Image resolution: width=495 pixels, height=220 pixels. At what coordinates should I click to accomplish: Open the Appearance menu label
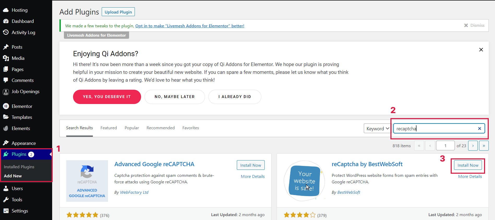click(x=24, y=143)
